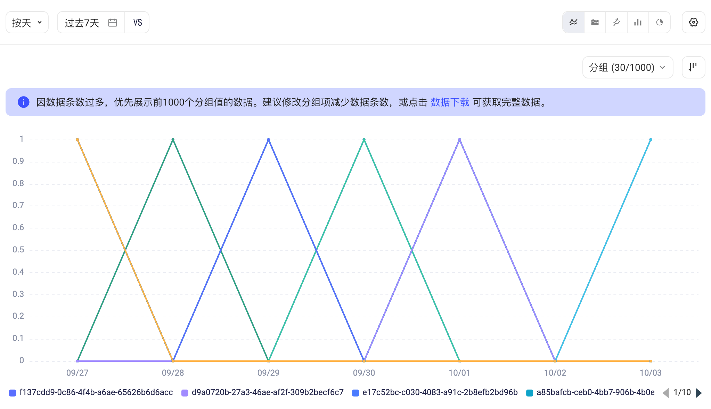Click the 10/01 peak data point

(x=460, y=140)
